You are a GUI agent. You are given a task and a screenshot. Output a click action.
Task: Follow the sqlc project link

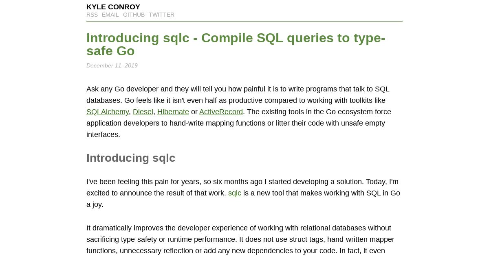pyautogui.click(x=235, y=193)
